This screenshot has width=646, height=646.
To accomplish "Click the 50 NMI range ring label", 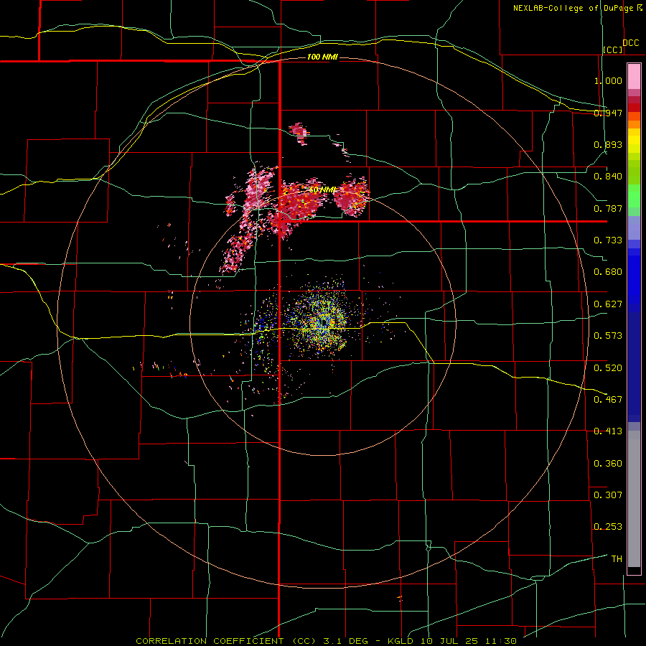I will tap(322, 190).
